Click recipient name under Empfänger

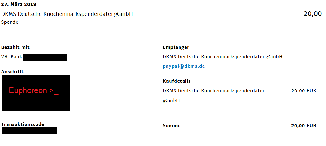coord(223,57)
